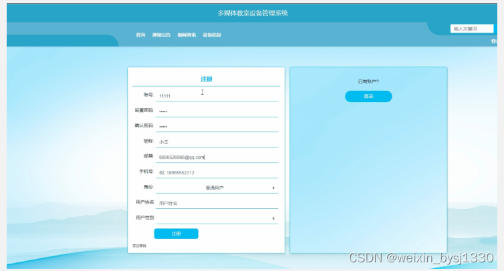Click the 设置密码 password field

(x=217, y=111)
